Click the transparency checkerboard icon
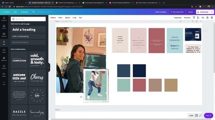 pos(198,18)
